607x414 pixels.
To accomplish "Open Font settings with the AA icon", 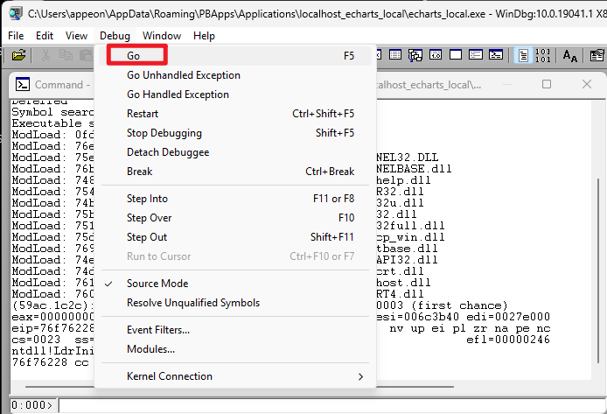I will (x=570, y=55).
